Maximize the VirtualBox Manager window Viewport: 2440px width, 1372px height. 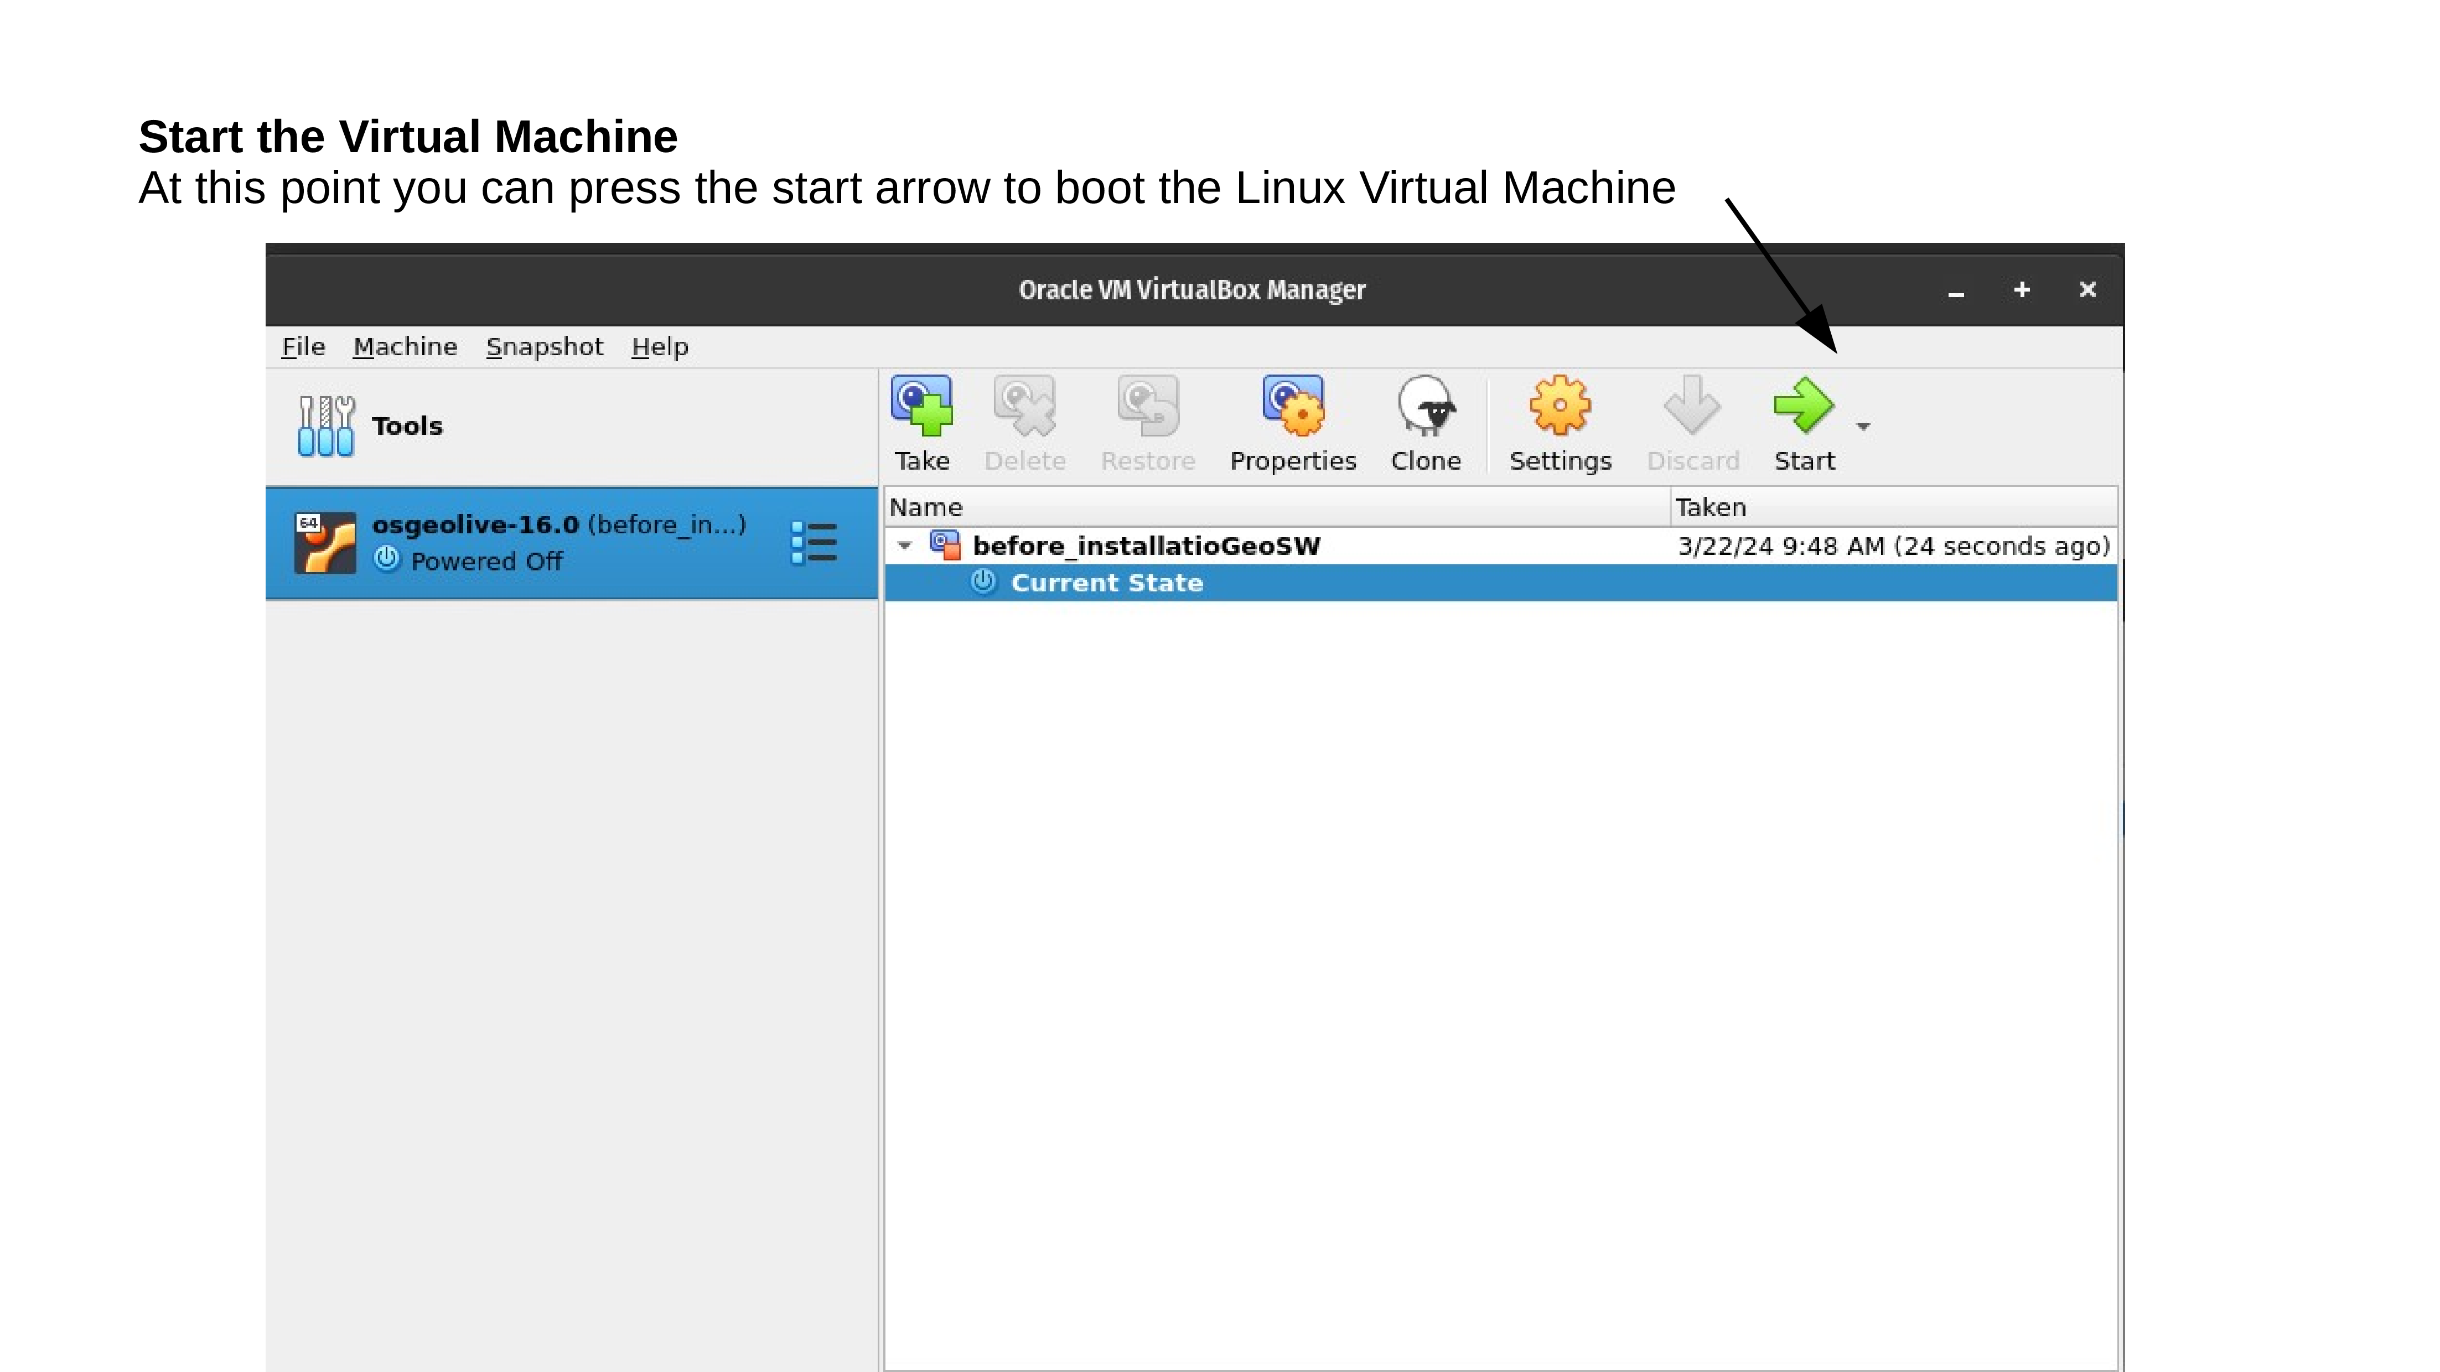tap(2021, 290)
